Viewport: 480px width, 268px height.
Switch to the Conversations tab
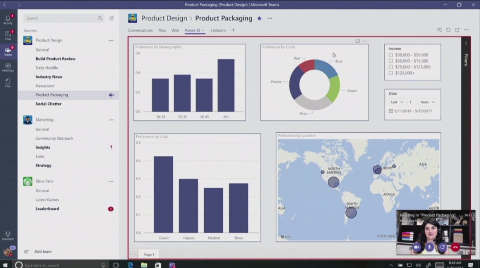pyautogui.click(x=140, y=30)
